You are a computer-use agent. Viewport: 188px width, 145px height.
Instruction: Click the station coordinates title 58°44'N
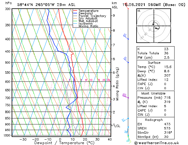coord(25,5)
